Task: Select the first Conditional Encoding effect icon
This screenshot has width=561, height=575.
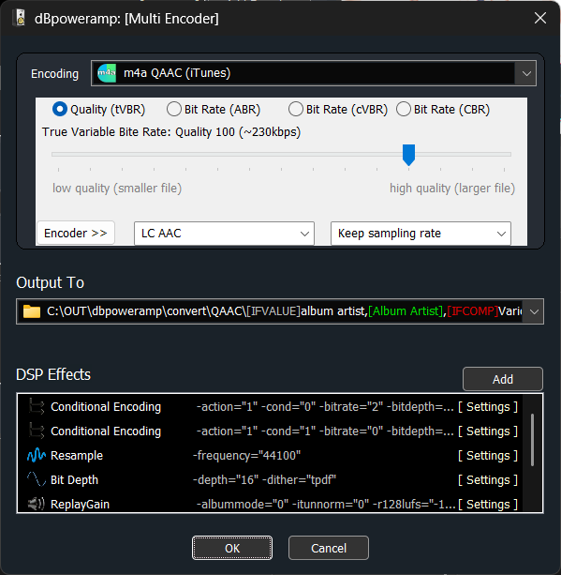Action: 37,407
